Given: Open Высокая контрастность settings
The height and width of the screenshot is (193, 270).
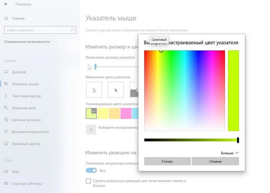Looking at the screenshot, I should 30,132.
